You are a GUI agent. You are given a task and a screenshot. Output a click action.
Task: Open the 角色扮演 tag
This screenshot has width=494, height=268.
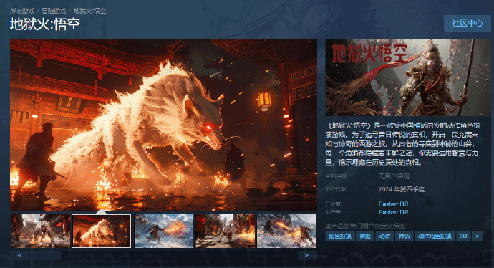click(x=340, y=236)
